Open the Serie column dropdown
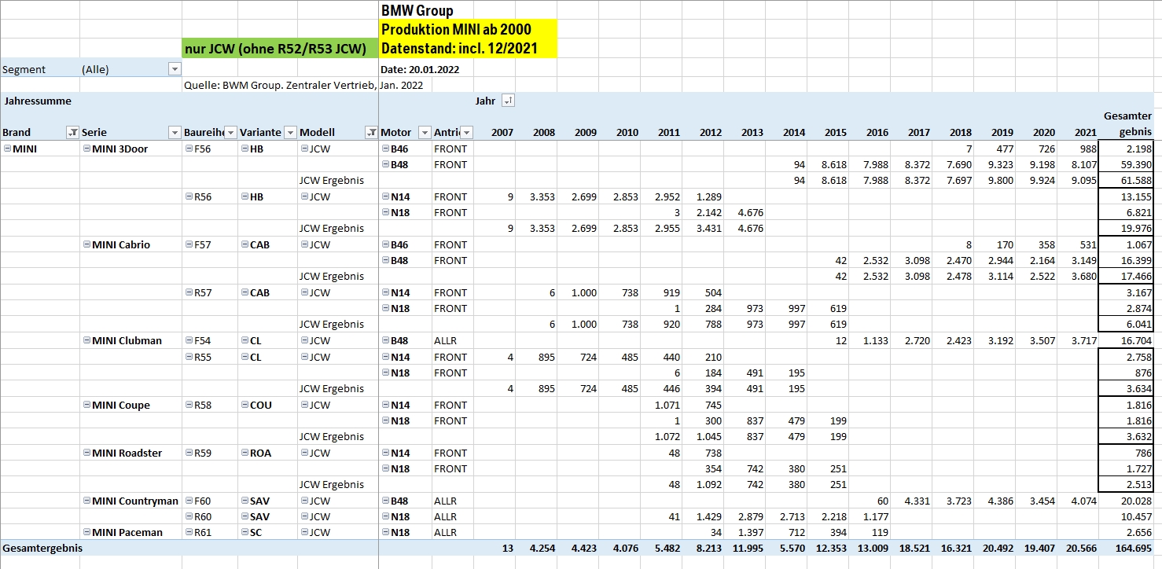This screenshot has width=1162, height=569. (x=175, y=132)
